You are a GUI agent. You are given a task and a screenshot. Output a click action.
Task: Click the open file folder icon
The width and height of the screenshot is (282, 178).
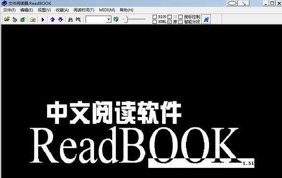coord(7,19)
